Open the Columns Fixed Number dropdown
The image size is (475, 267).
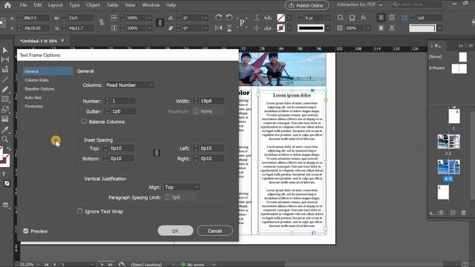(x=130, y=85)
